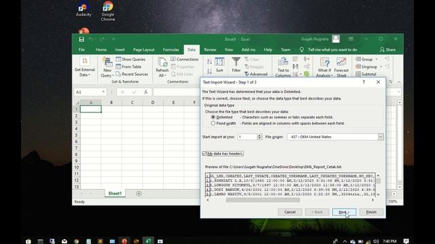Open Recent Sources in the ribbon
This screenshot has width=435, height=244.
[x=132, y=74]
